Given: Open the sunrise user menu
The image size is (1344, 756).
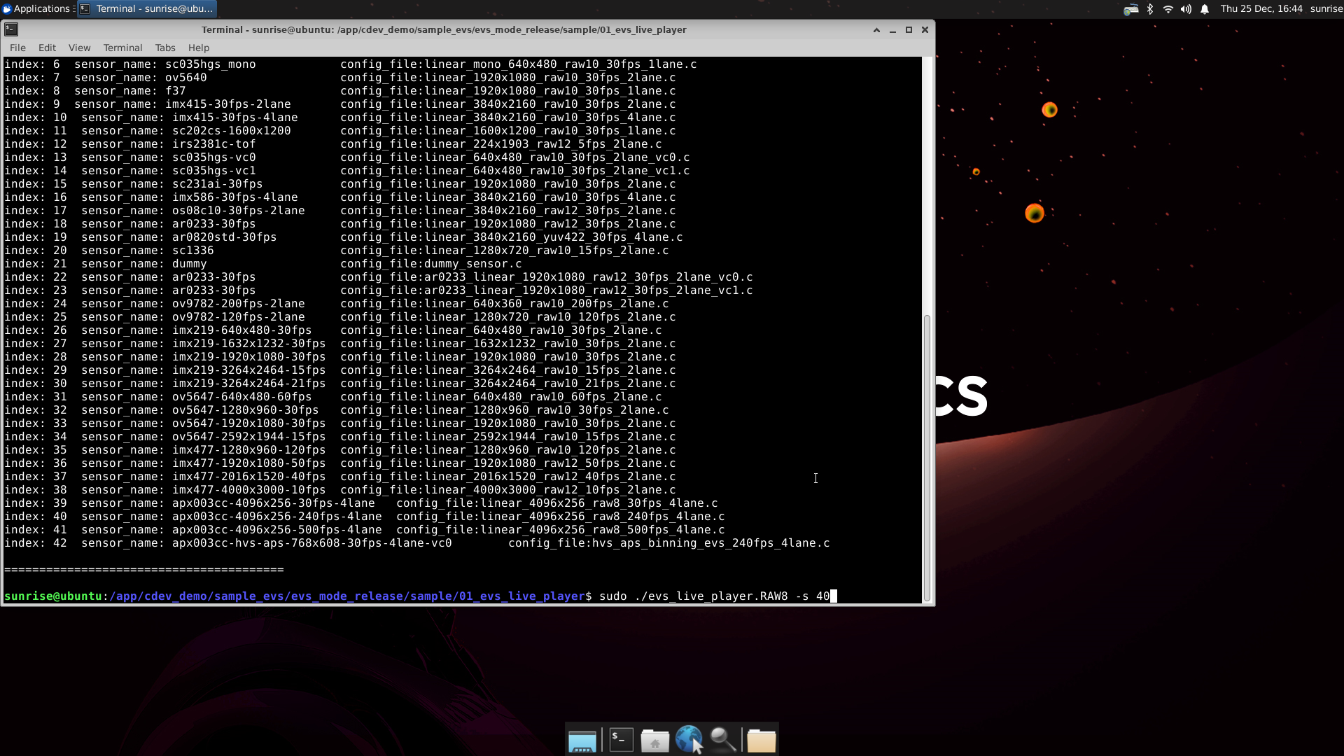Looking at the screenshot, I should [1326, 8].
